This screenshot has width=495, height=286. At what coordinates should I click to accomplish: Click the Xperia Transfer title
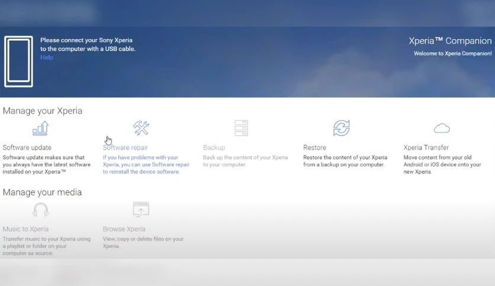point(426,147)
